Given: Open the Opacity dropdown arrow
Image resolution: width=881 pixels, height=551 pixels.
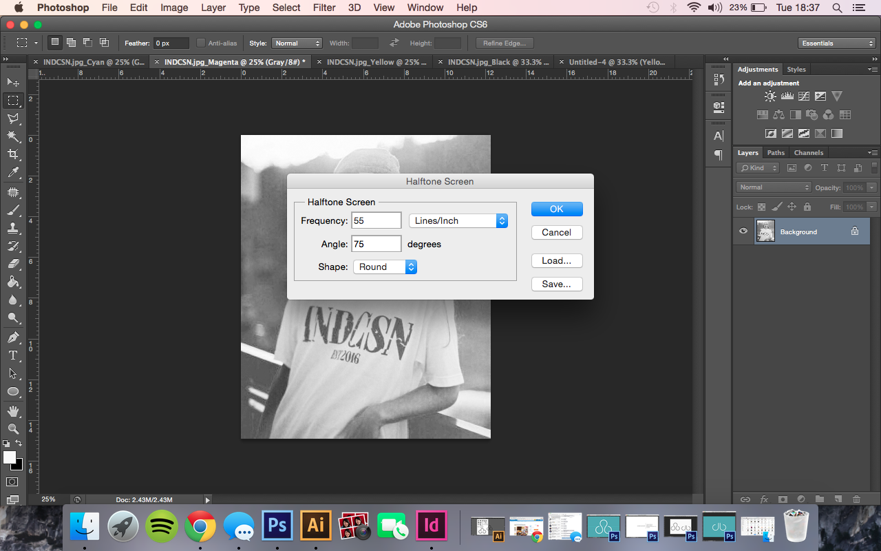Looking at the screenshot, I should (872, 187).
